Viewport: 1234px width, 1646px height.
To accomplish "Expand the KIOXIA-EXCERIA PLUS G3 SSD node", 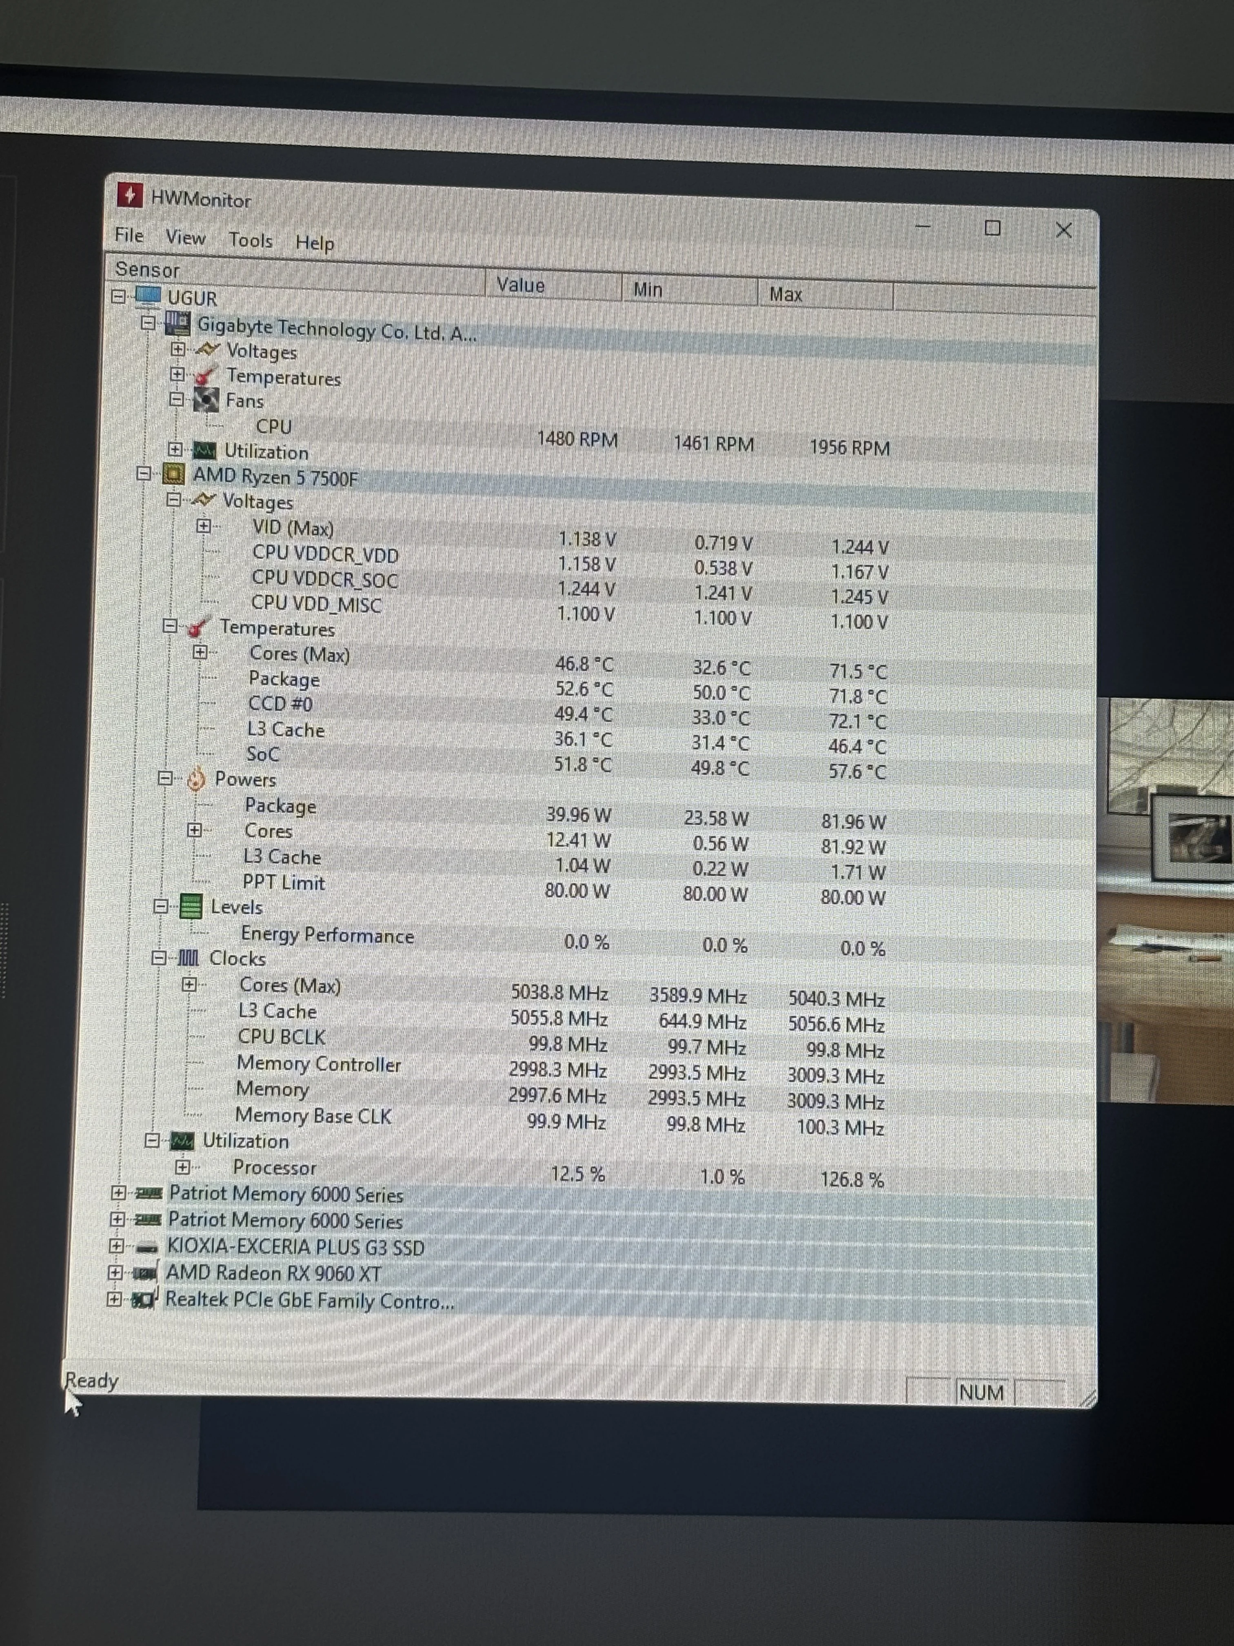I will click(116, 1246).
